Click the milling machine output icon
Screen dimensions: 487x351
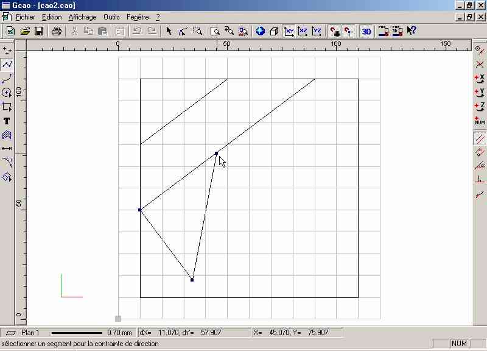coord(384,31)
